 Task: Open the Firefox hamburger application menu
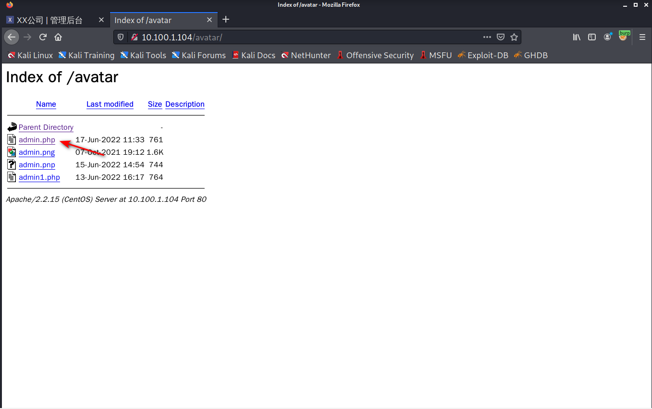(x=642, y=37)
